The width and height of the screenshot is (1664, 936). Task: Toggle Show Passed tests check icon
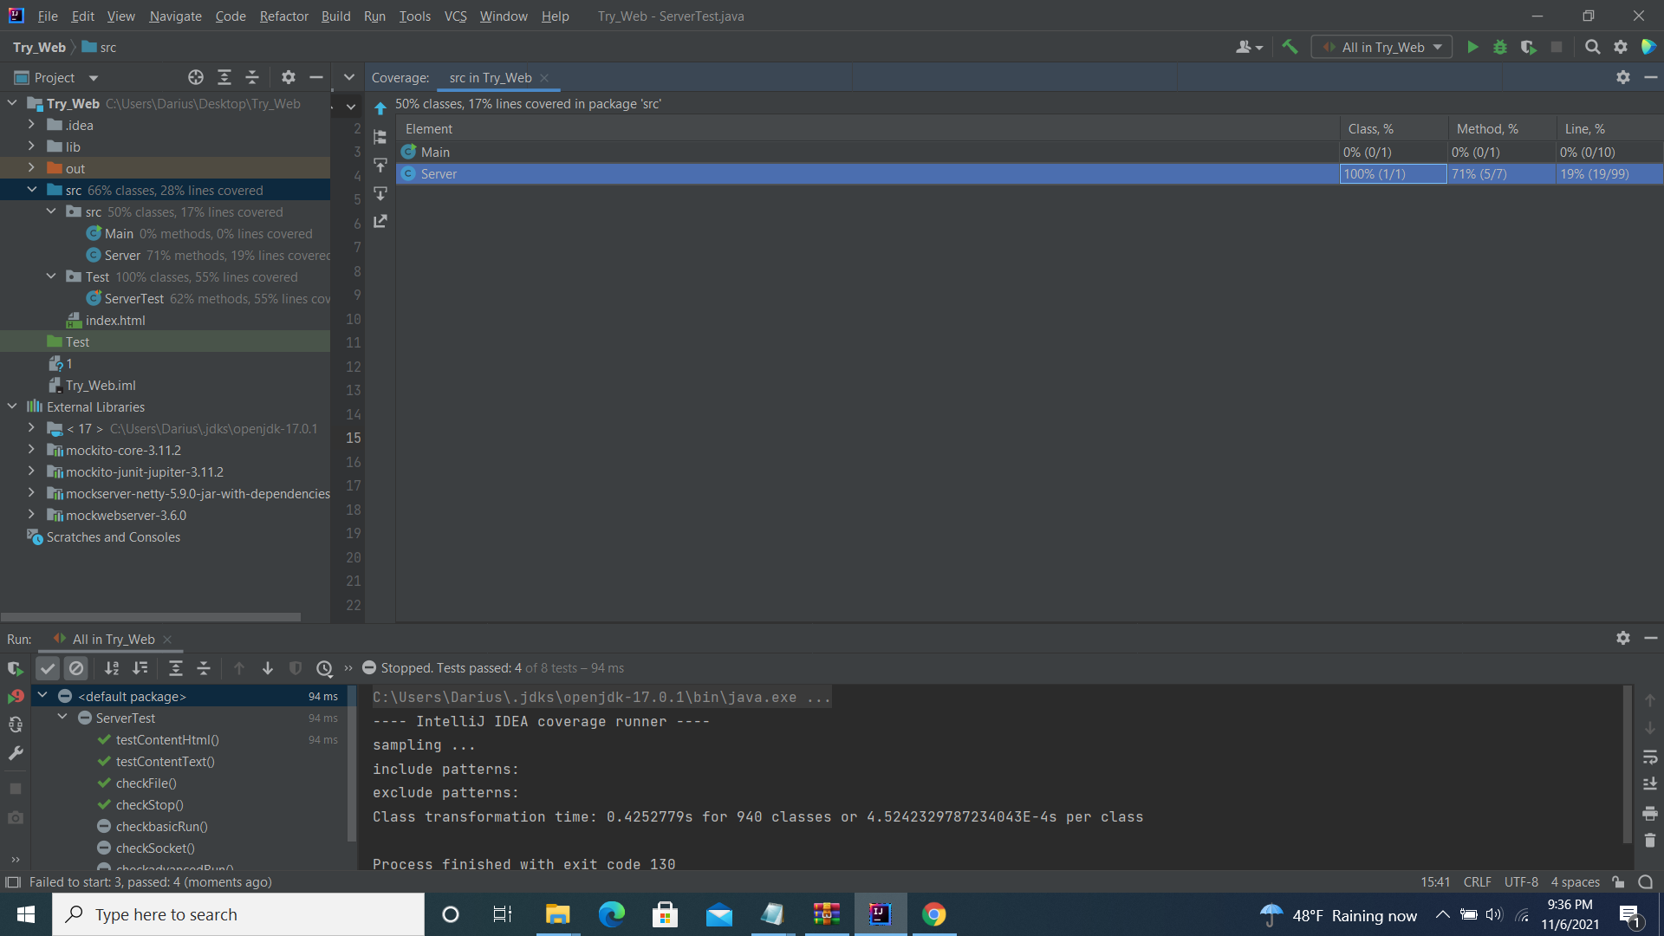48,667
